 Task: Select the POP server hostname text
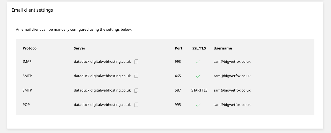click(102, 105)
